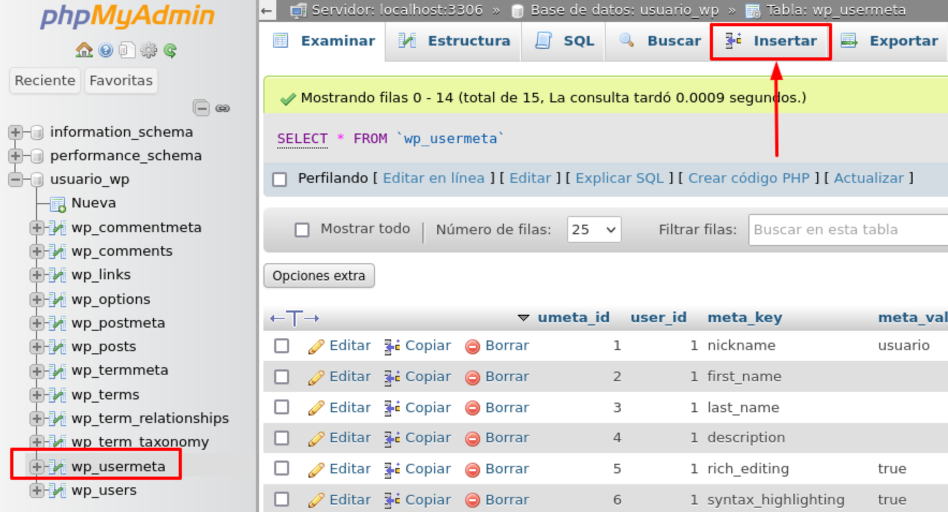Click the red delete icon for syntax_highlighting row
Viewport: 948px width, 512px height.
(472, 501)
